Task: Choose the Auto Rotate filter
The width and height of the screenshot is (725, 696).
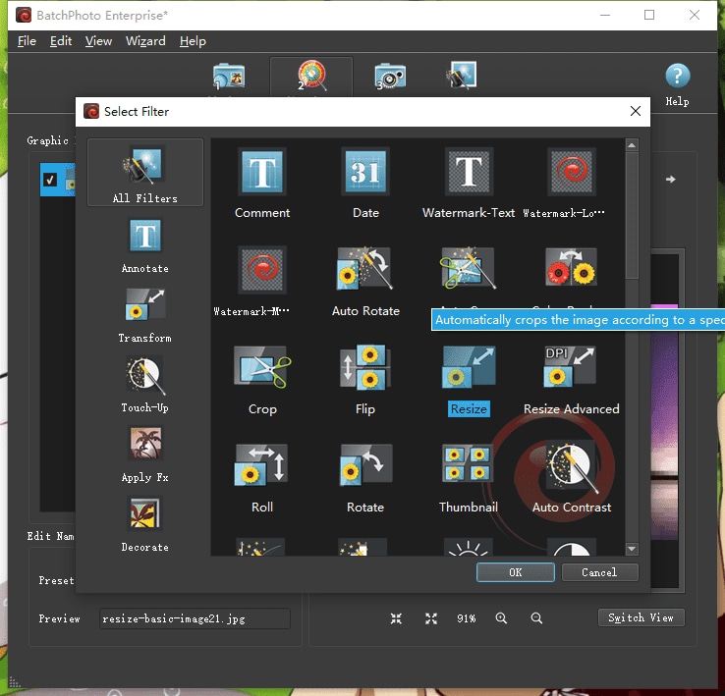Action: click(365, 269)
